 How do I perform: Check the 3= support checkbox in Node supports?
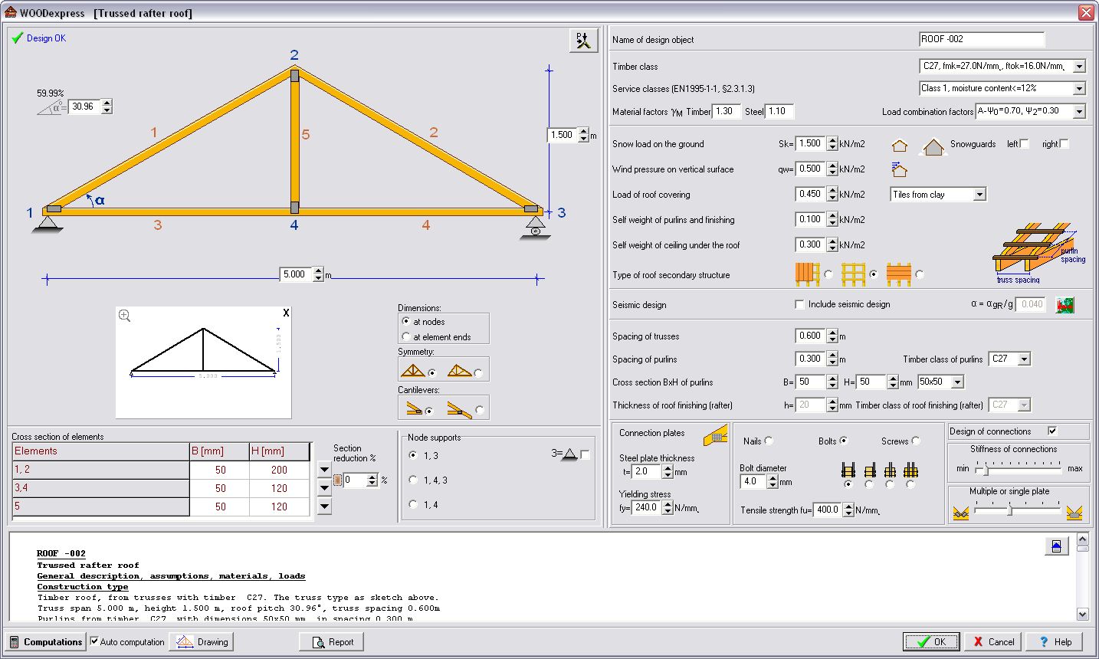(586, 455)
